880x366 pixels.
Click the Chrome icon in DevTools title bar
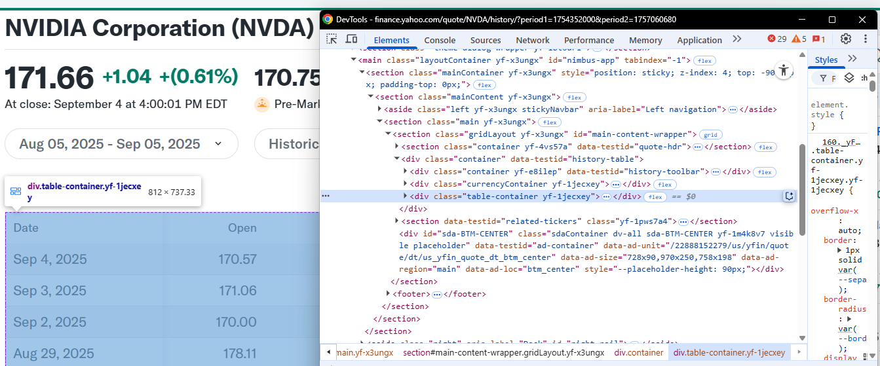tap(328, 20)
